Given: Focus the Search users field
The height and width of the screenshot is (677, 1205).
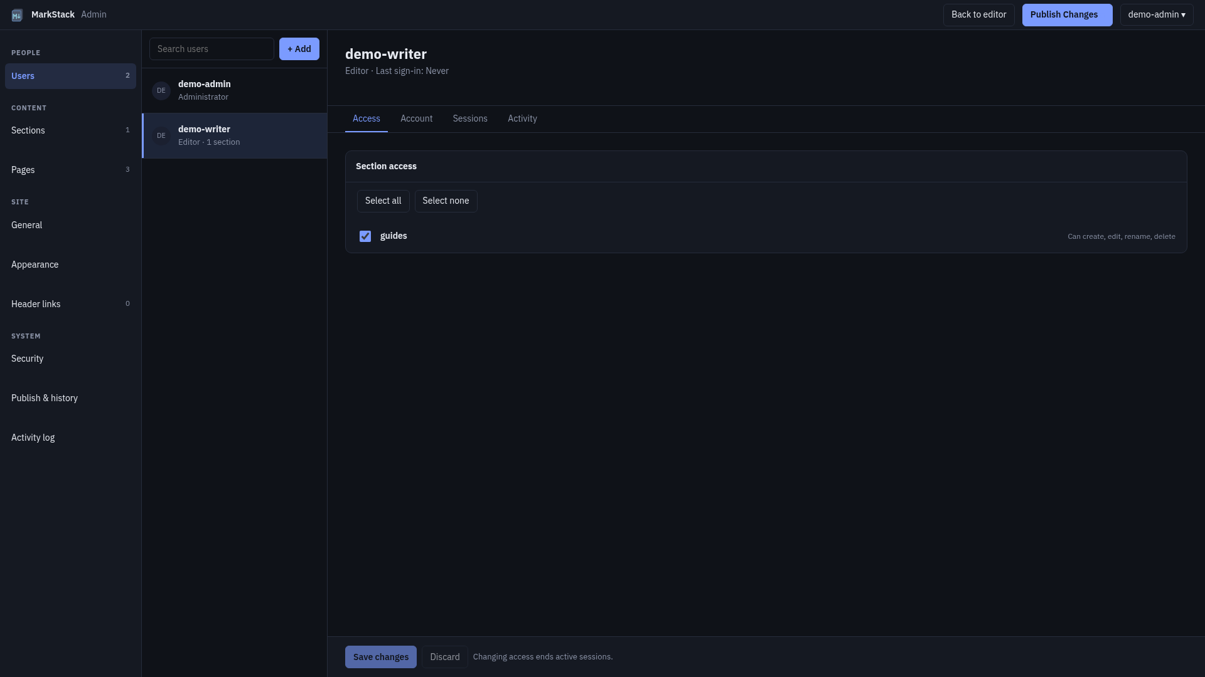Looking at the screenshot, I should [212, 49].
